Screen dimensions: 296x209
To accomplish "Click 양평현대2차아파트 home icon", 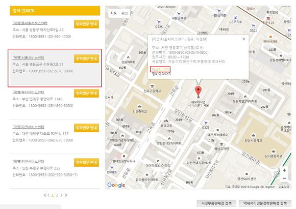I will coord(169,139).
